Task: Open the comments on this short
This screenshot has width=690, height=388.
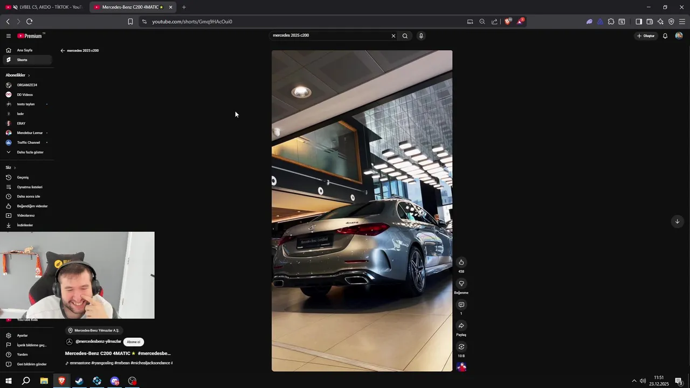Action: coord(461,304)
